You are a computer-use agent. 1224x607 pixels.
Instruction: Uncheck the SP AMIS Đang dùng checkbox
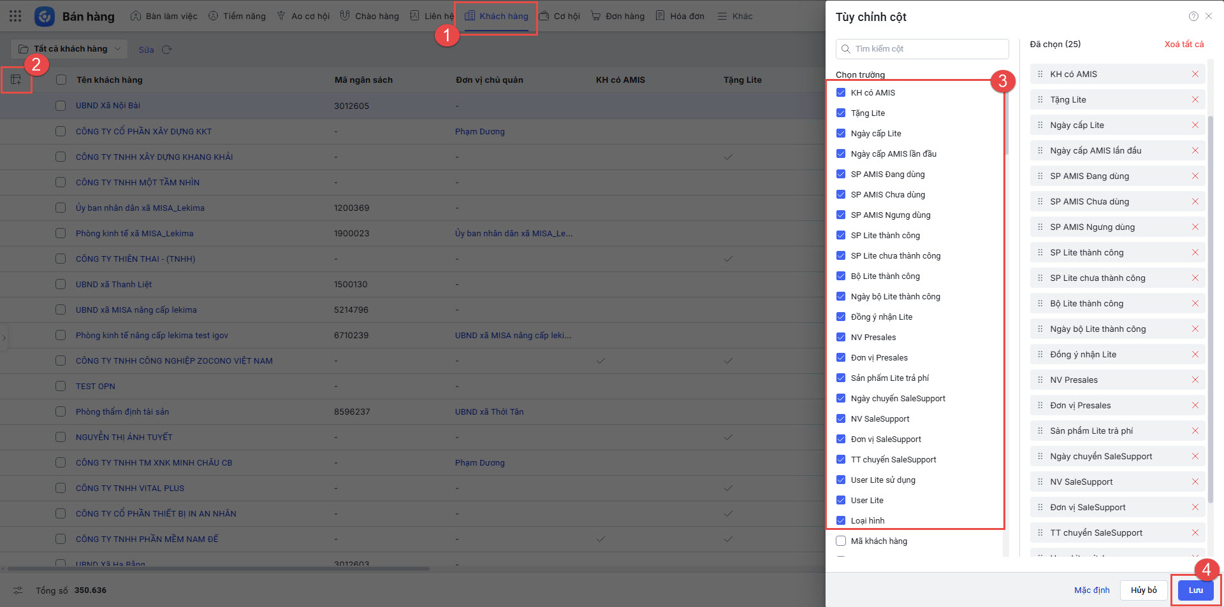point(841,175)
